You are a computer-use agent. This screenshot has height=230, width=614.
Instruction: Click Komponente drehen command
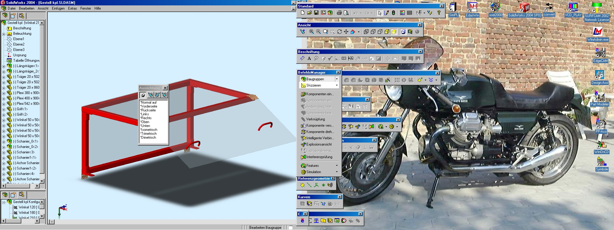(317, 132)
